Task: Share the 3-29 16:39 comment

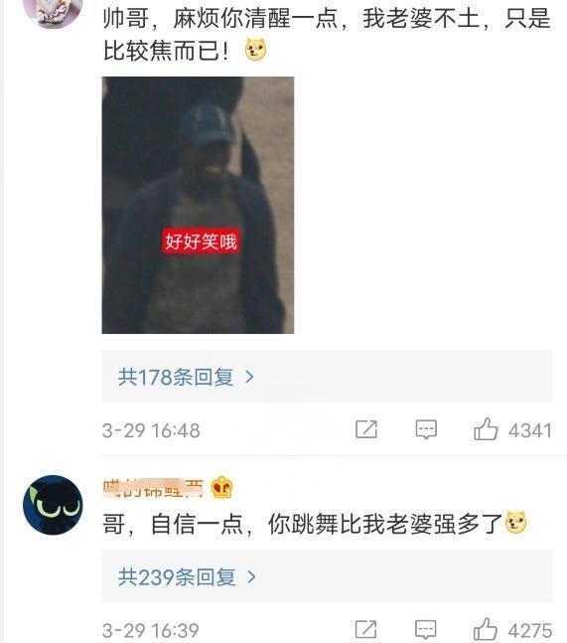Action: (366, 629)
